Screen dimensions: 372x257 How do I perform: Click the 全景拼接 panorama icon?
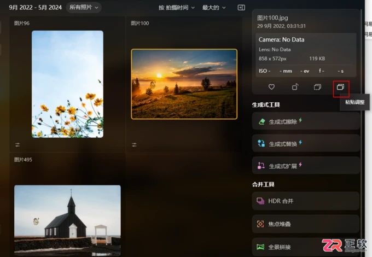click(260, 247)
